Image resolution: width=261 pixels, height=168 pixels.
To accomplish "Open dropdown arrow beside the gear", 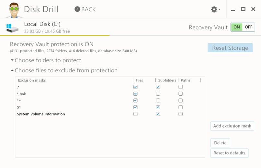I will point(219,9).
